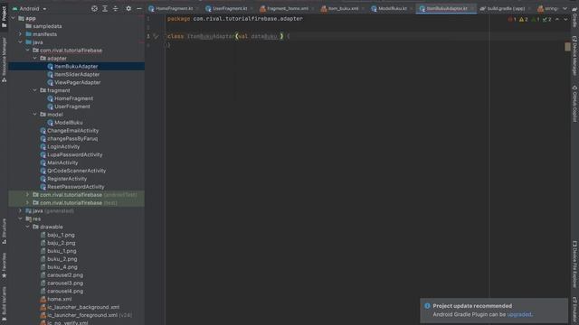
Task: Open the Gradle tool window
Action: (574, 18)
